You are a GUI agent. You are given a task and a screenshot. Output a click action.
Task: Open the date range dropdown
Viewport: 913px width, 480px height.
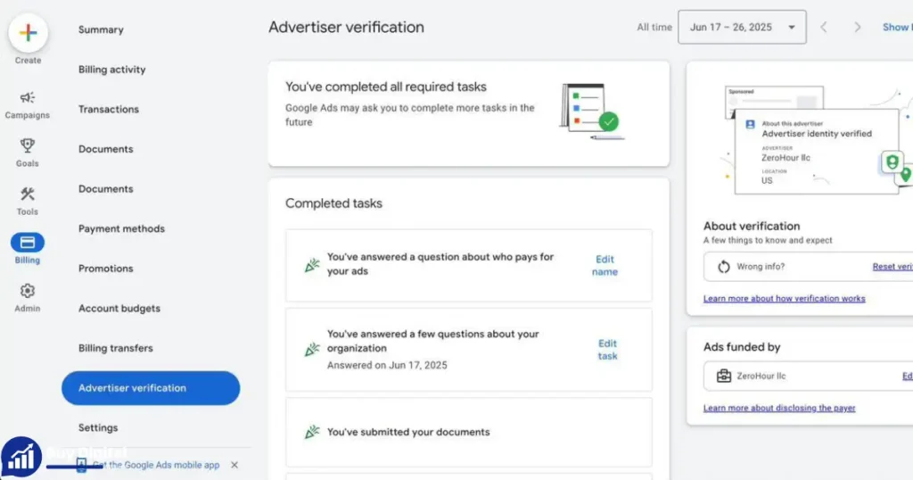pos(742,28)
